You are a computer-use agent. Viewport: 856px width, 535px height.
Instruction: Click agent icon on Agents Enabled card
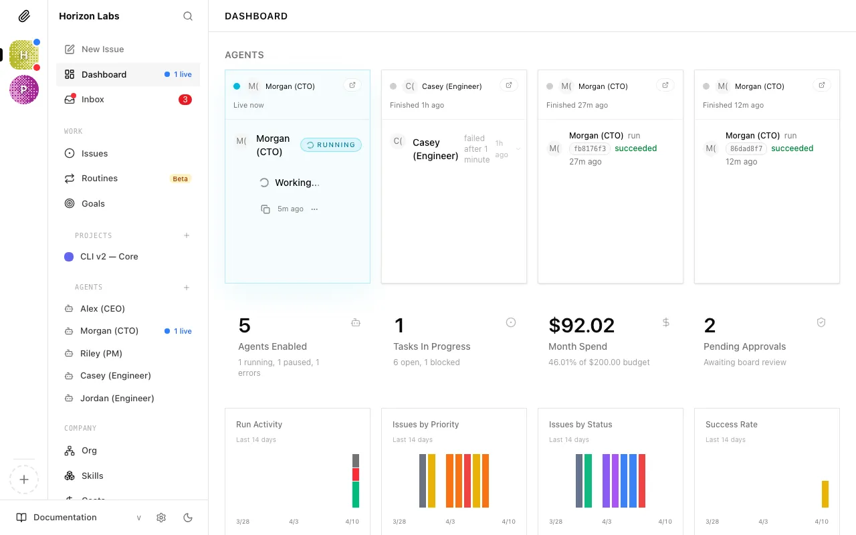point(356,322)
